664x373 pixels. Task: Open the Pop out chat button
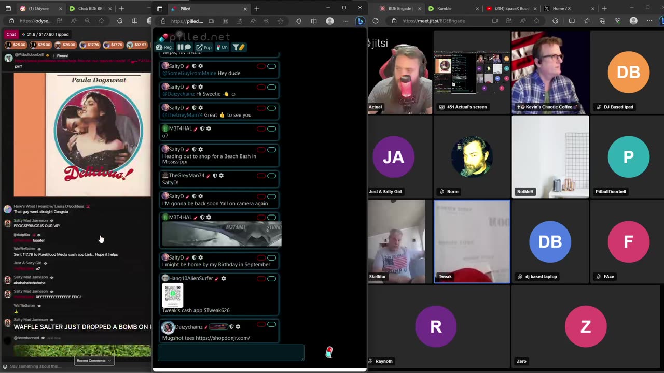click(203, 47)
